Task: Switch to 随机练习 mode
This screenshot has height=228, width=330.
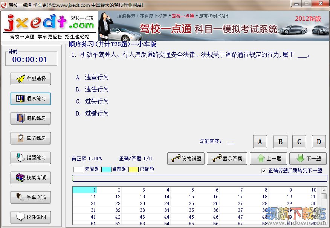Action: click(31, 118)
